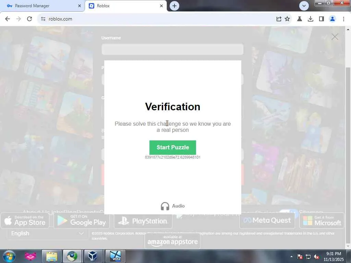Viewport: 351px width, 263px height.
Task: Open the App Store download badge
Action: coord(25,221)
